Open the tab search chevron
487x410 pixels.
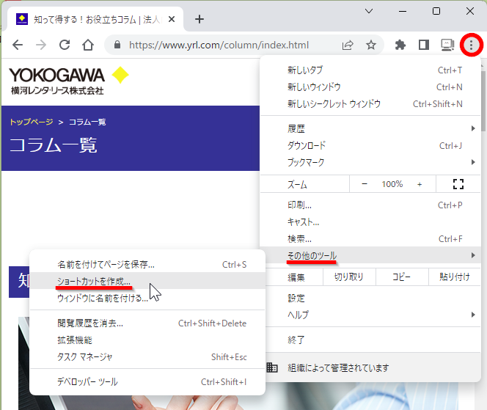[369, 11]
